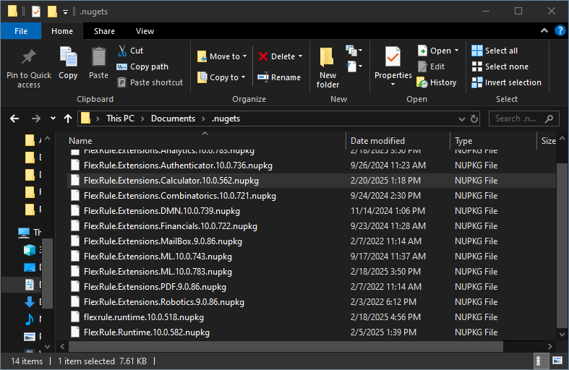Click Copy path in ribbon
This screenshot has height=370, width=569.
142,66
